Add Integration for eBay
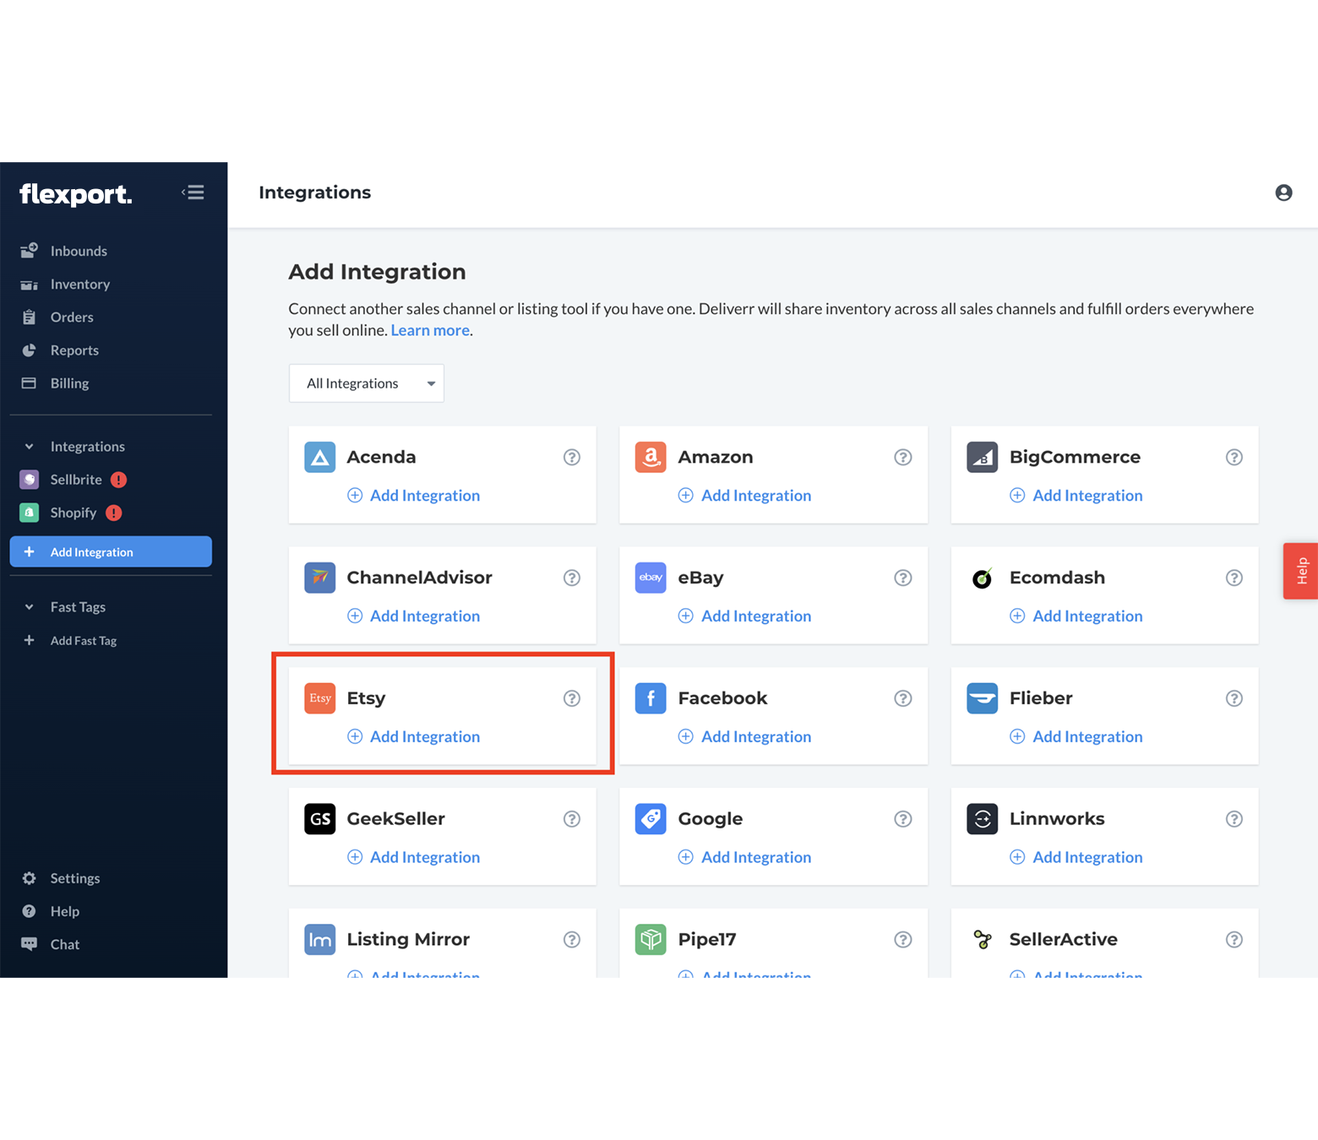The width and height of the screenshot is (1318, 1140). pos(745,616)
